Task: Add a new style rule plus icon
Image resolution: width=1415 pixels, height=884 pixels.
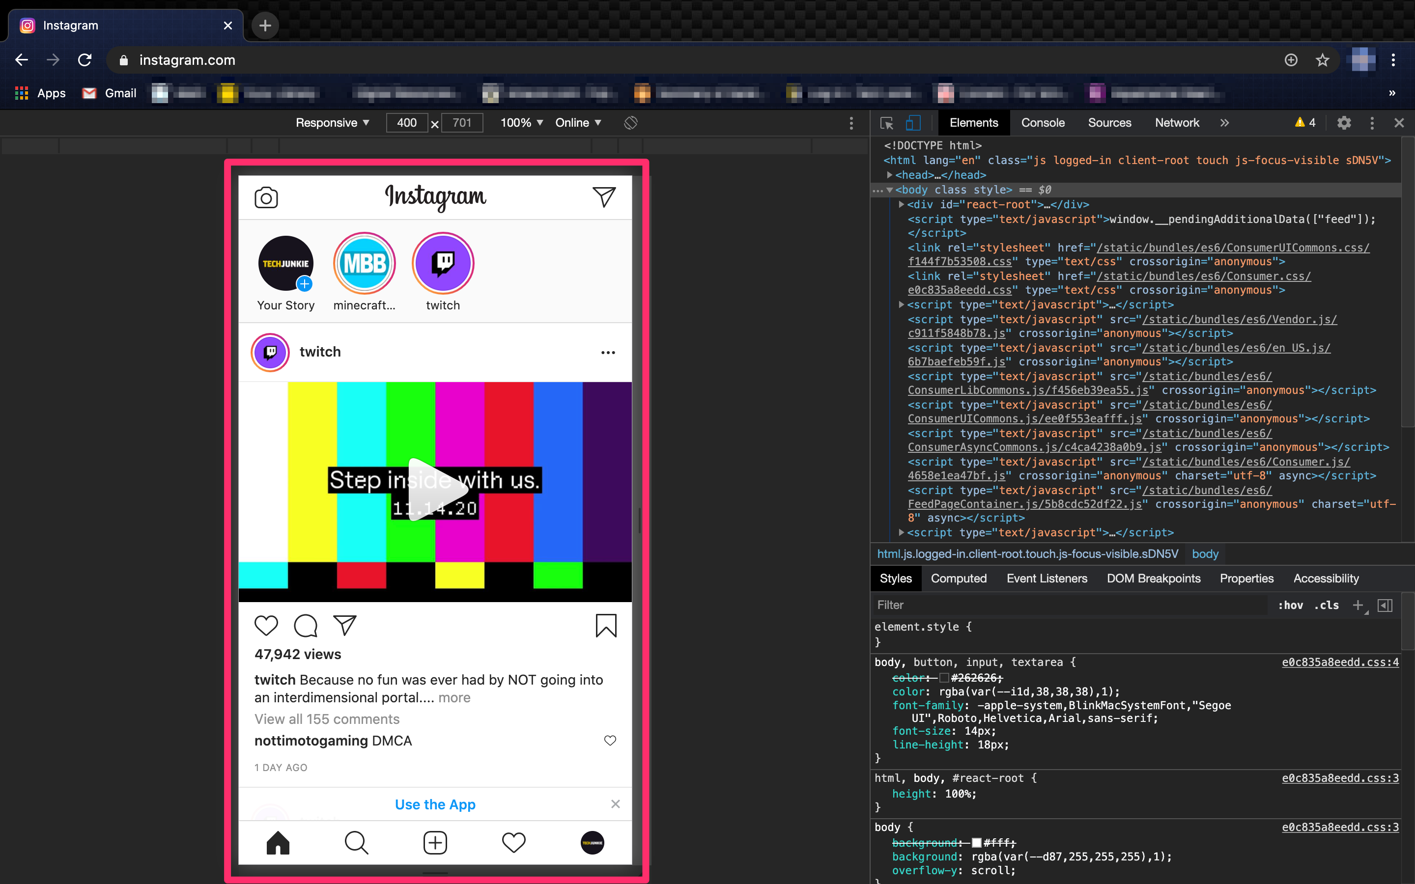Action: point(1358,605)
